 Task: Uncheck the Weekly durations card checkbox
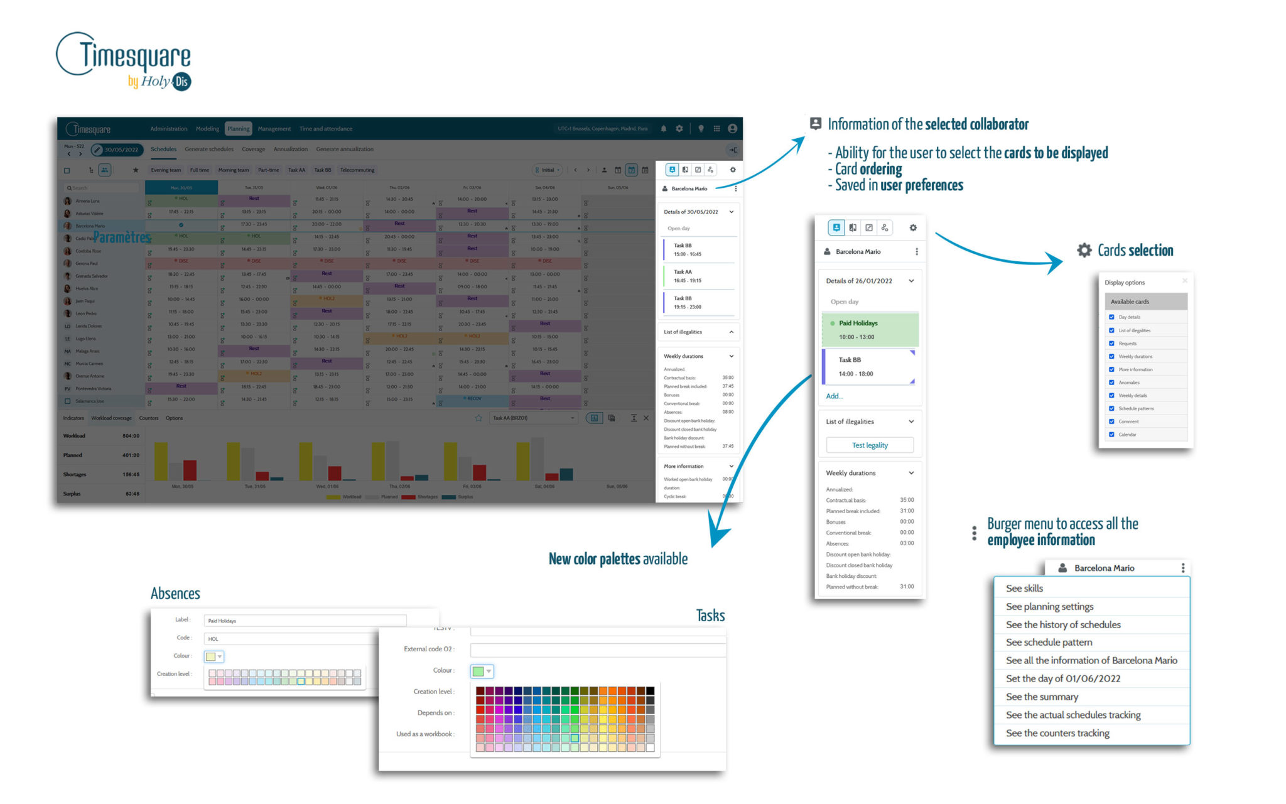(1111, 356)
